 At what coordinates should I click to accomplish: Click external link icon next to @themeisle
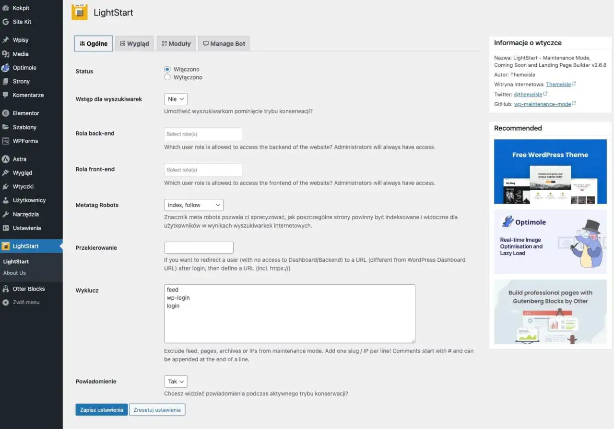[545, 94]
